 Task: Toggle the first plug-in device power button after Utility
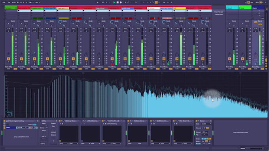tap(60, 121)
